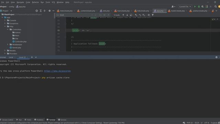Viewport: 220px width, 124px height.
Task: Click the UTF-8 encoding in status bar
Action: [x=207, y=123]
